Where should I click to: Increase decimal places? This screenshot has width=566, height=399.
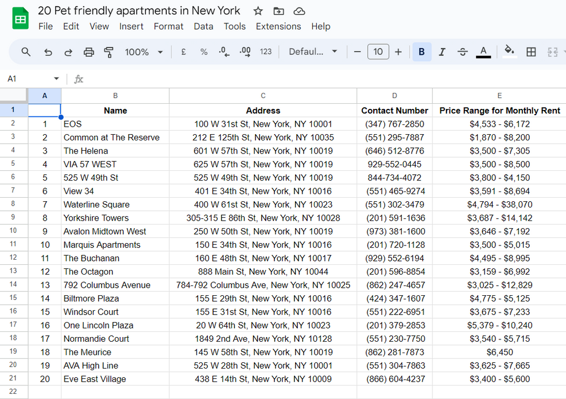coord(245,52)
